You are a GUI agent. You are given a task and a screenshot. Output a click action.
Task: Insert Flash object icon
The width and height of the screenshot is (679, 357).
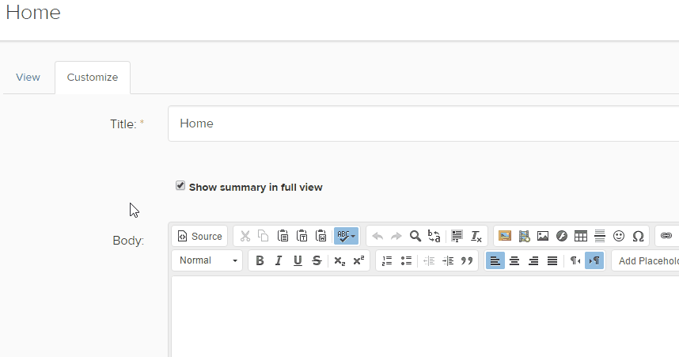pos(562,236)
